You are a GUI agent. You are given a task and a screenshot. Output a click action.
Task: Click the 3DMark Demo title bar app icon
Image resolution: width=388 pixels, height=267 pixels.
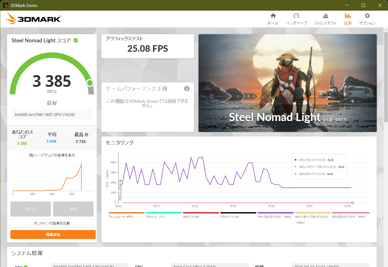coord(6,5)
